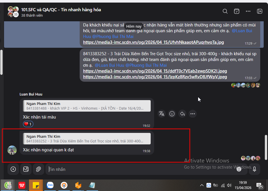Screen dimensions: 268x191
Task: Open Zalo from the taskbar
Action: pos(50,185)
